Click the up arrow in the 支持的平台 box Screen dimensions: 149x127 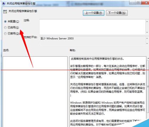point(147,38)
